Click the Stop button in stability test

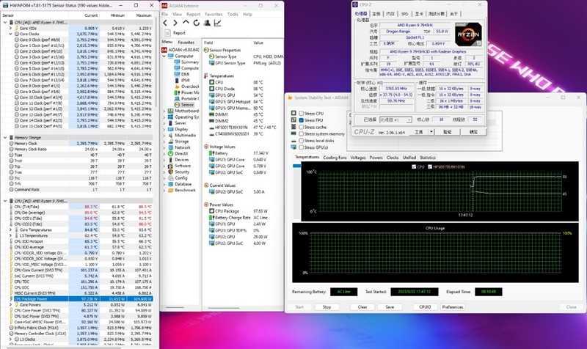coord(327,306)
